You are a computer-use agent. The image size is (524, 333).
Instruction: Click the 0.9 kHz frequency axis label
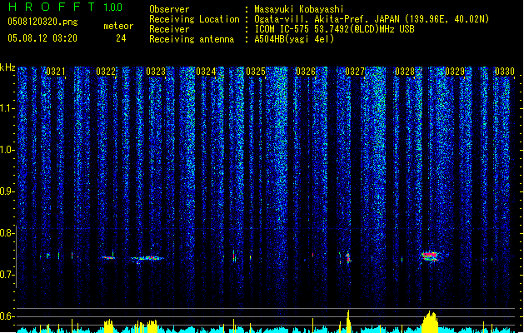coord(7,191)
